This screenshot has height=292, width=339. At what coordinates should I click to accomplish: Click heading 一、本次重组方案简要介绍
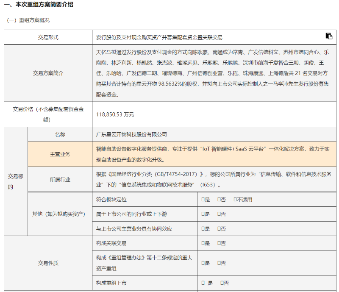coord(39,4)
